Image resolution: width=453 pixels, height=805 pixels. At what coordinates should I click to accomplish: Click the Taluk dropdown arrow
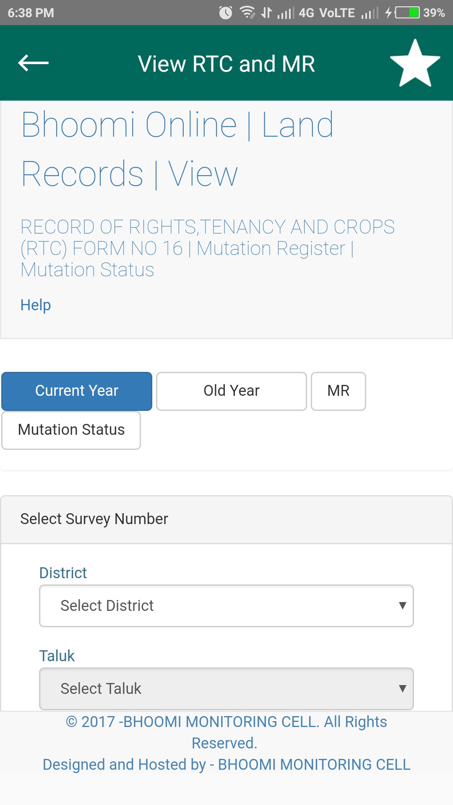(x=402, y=688)
